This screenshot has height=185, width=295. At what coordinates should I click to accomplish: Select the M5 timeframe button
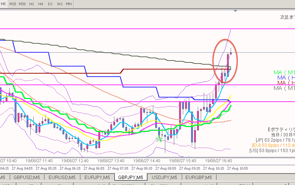3,4
